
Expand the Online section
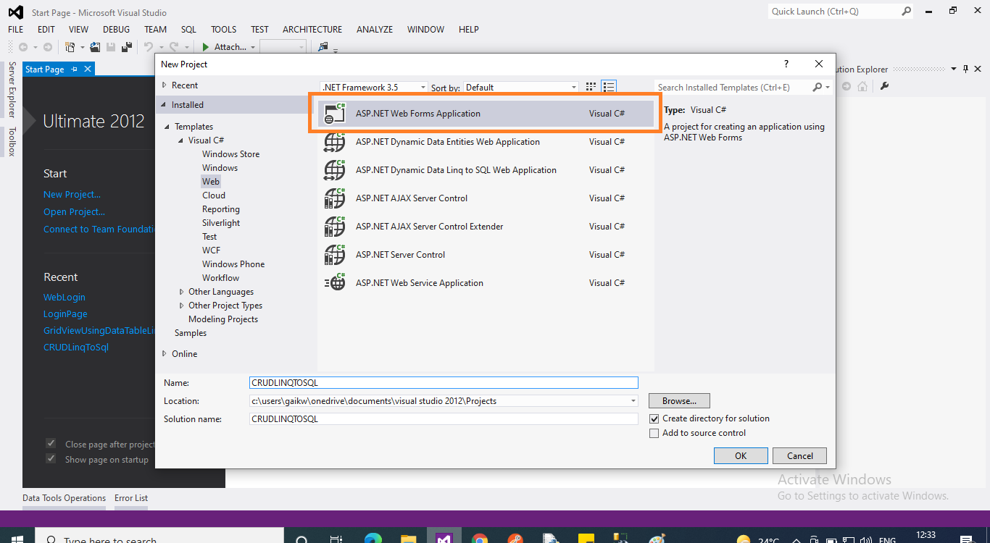click(x=164, y=354)
